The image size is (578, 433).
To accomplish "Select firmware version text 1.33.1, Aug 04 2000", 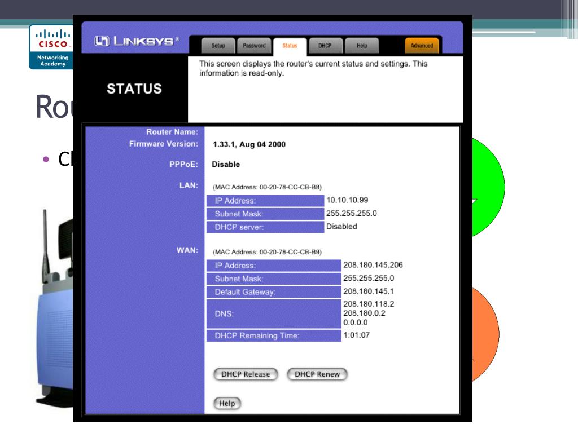I will tap(249, 144).
